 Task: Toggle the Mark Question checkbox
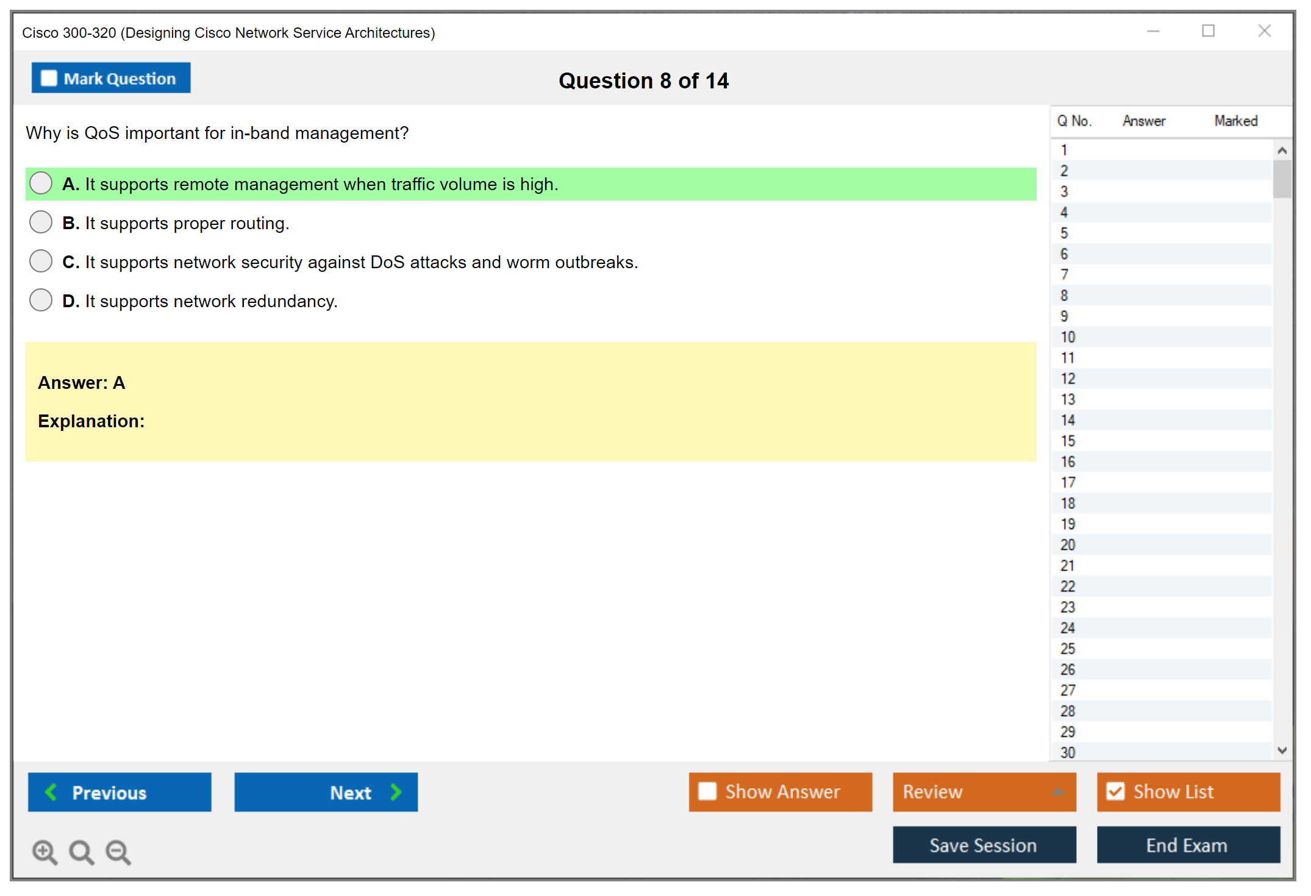pos(49,78)
